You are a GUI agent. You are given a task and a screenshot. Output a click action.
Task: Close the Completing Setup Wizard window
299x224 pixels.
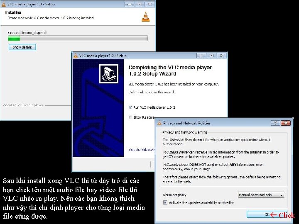(x=222, y=56)
